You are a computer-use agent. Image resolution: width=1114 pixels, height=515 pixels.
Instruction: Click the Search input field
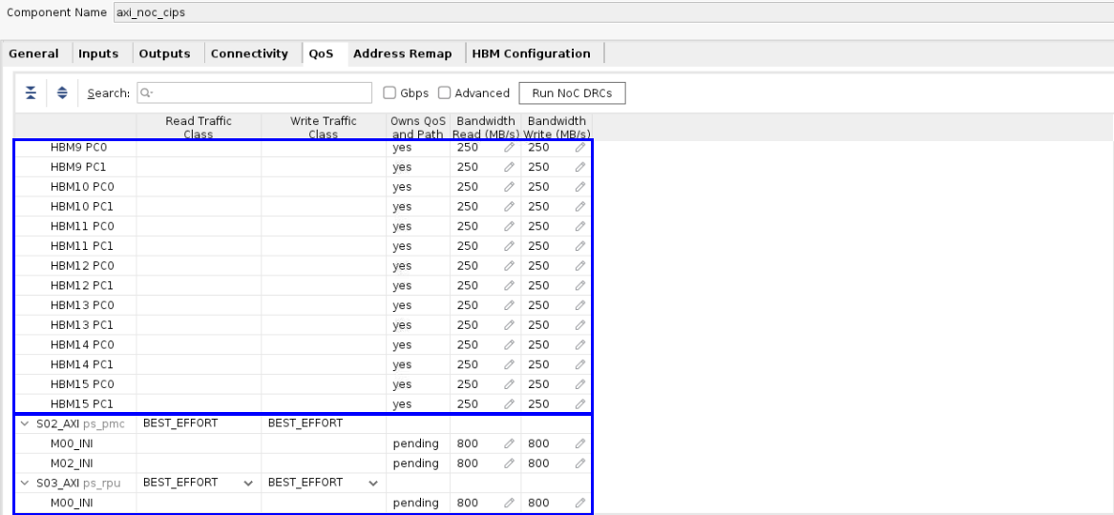coord(256,93)
